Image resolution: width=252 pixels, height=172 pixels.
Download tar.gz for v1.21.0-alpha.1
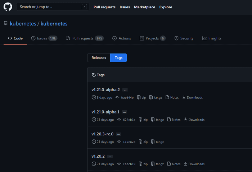pos(157,120)
